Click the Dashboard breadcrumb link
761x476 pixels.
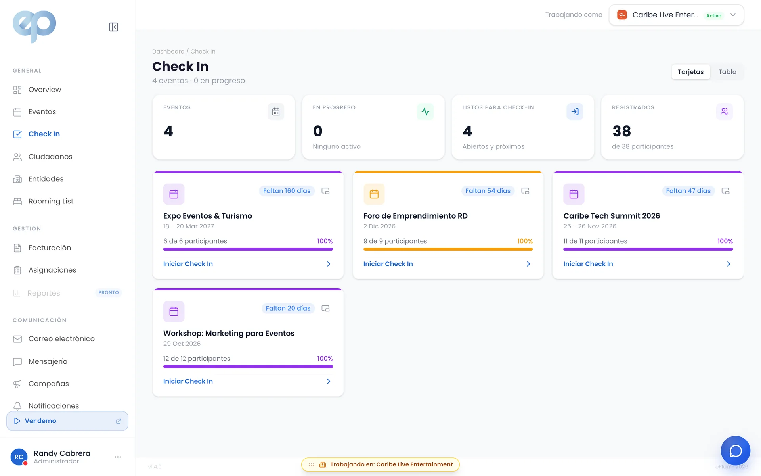tap(168, 52)
